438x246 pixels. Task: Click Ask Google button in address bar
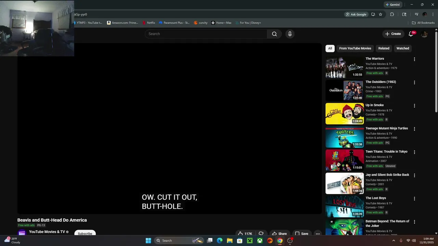tap(356, 14)
